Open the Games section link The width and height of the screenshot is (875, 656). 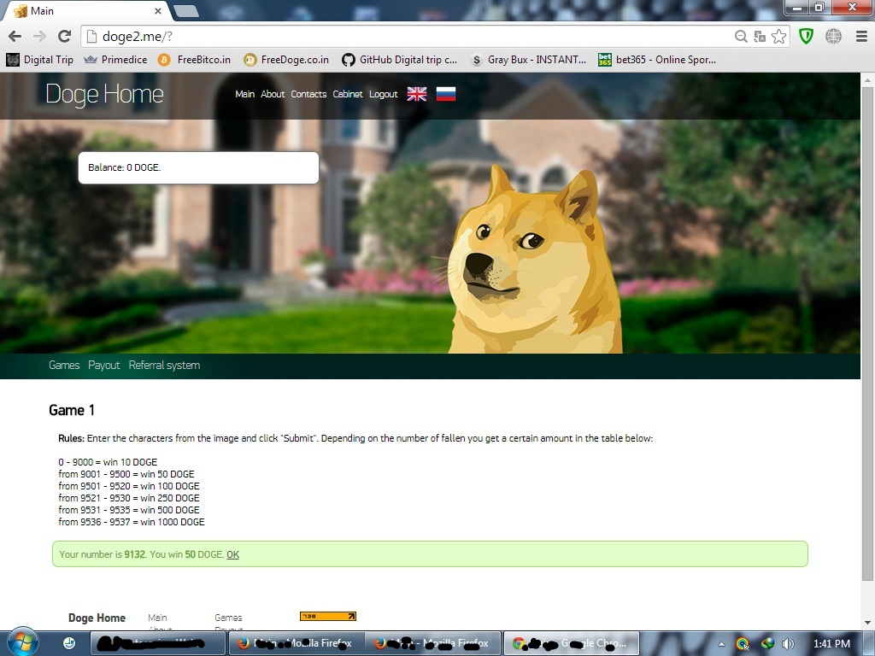click(64, 366)
